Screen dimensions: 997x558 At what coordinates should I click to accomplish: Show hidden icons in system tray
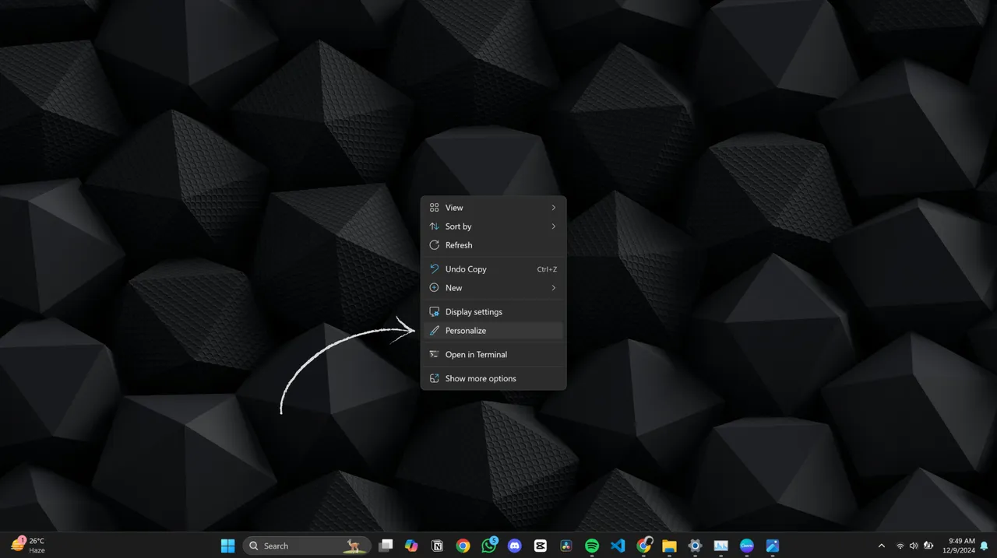882,546
